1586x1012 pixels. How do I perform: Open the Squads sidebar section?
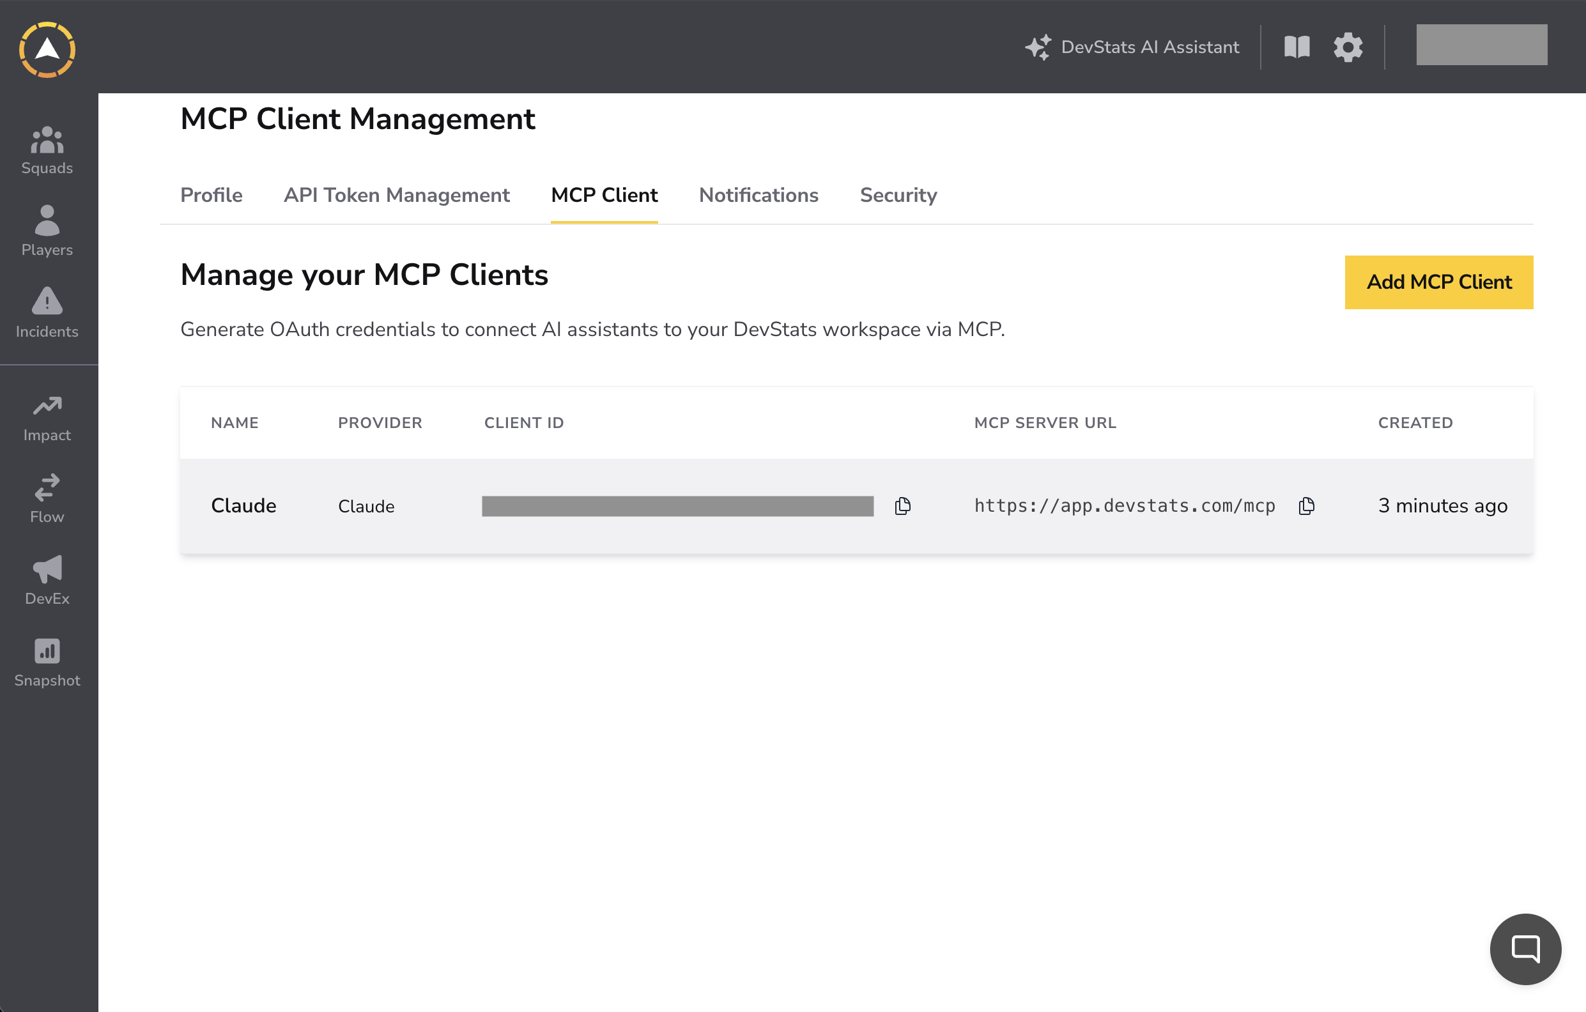click(47, 151)
